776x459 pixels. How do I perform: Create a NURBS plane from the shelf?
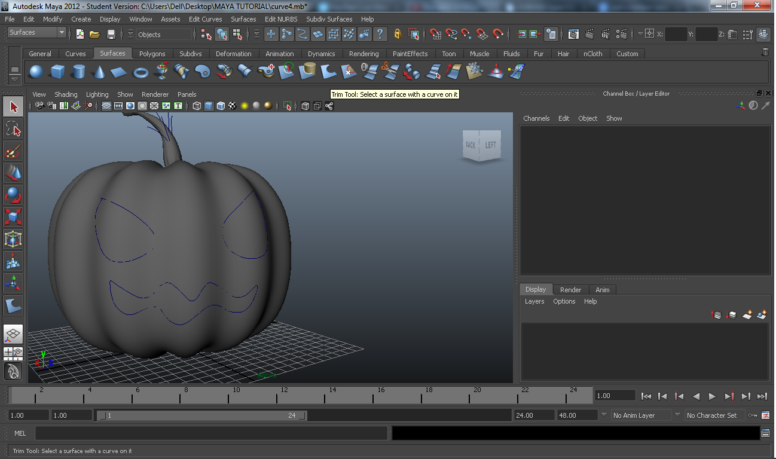[x=120, y=72]
